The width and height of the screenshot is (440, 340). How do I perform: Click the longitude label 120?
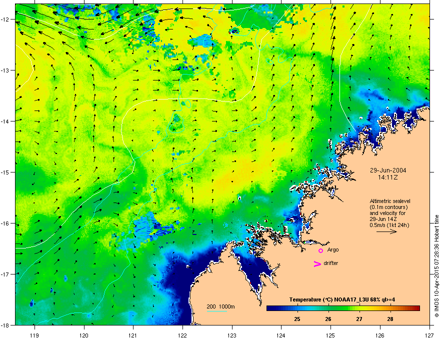click(x=84, y=335)
